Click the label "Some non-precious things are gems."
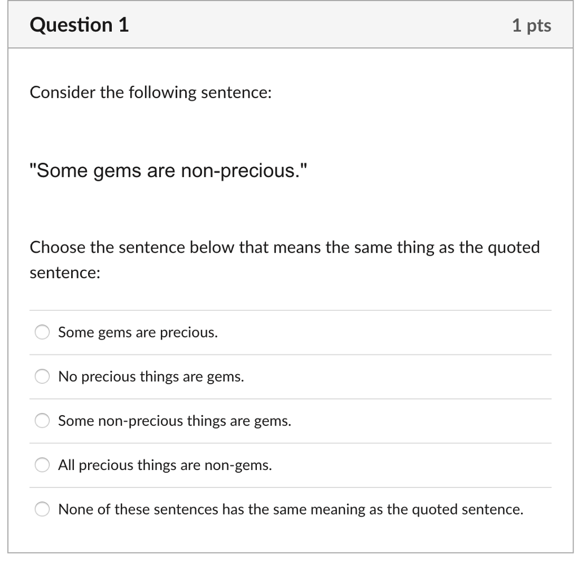 click(174, 420)
